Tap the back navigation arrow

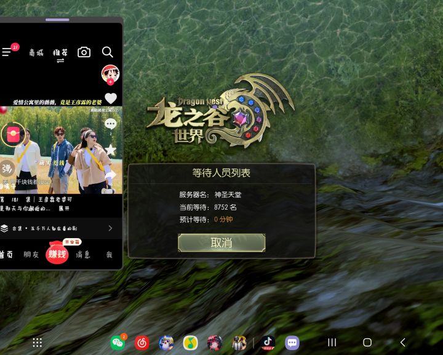tap(402, 343)
